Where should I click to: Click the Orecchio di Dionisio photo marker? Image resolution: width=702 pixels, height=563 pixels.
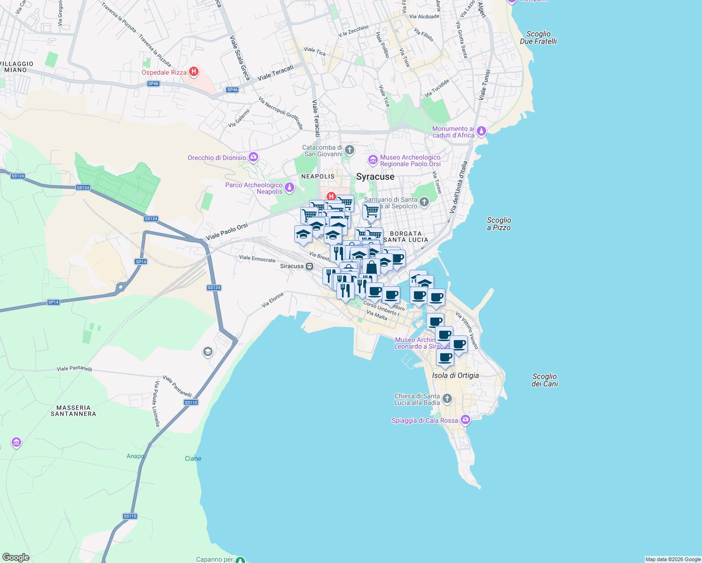(252, 157)
